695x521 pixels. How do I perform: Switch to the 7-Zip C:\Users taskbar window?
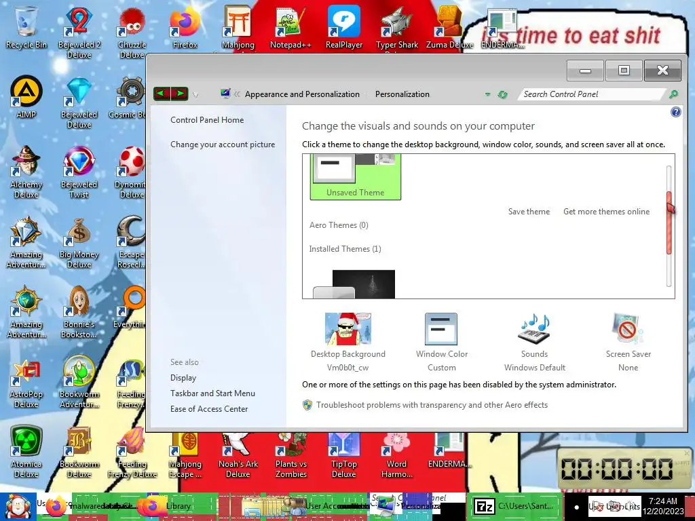pos(514,506)
